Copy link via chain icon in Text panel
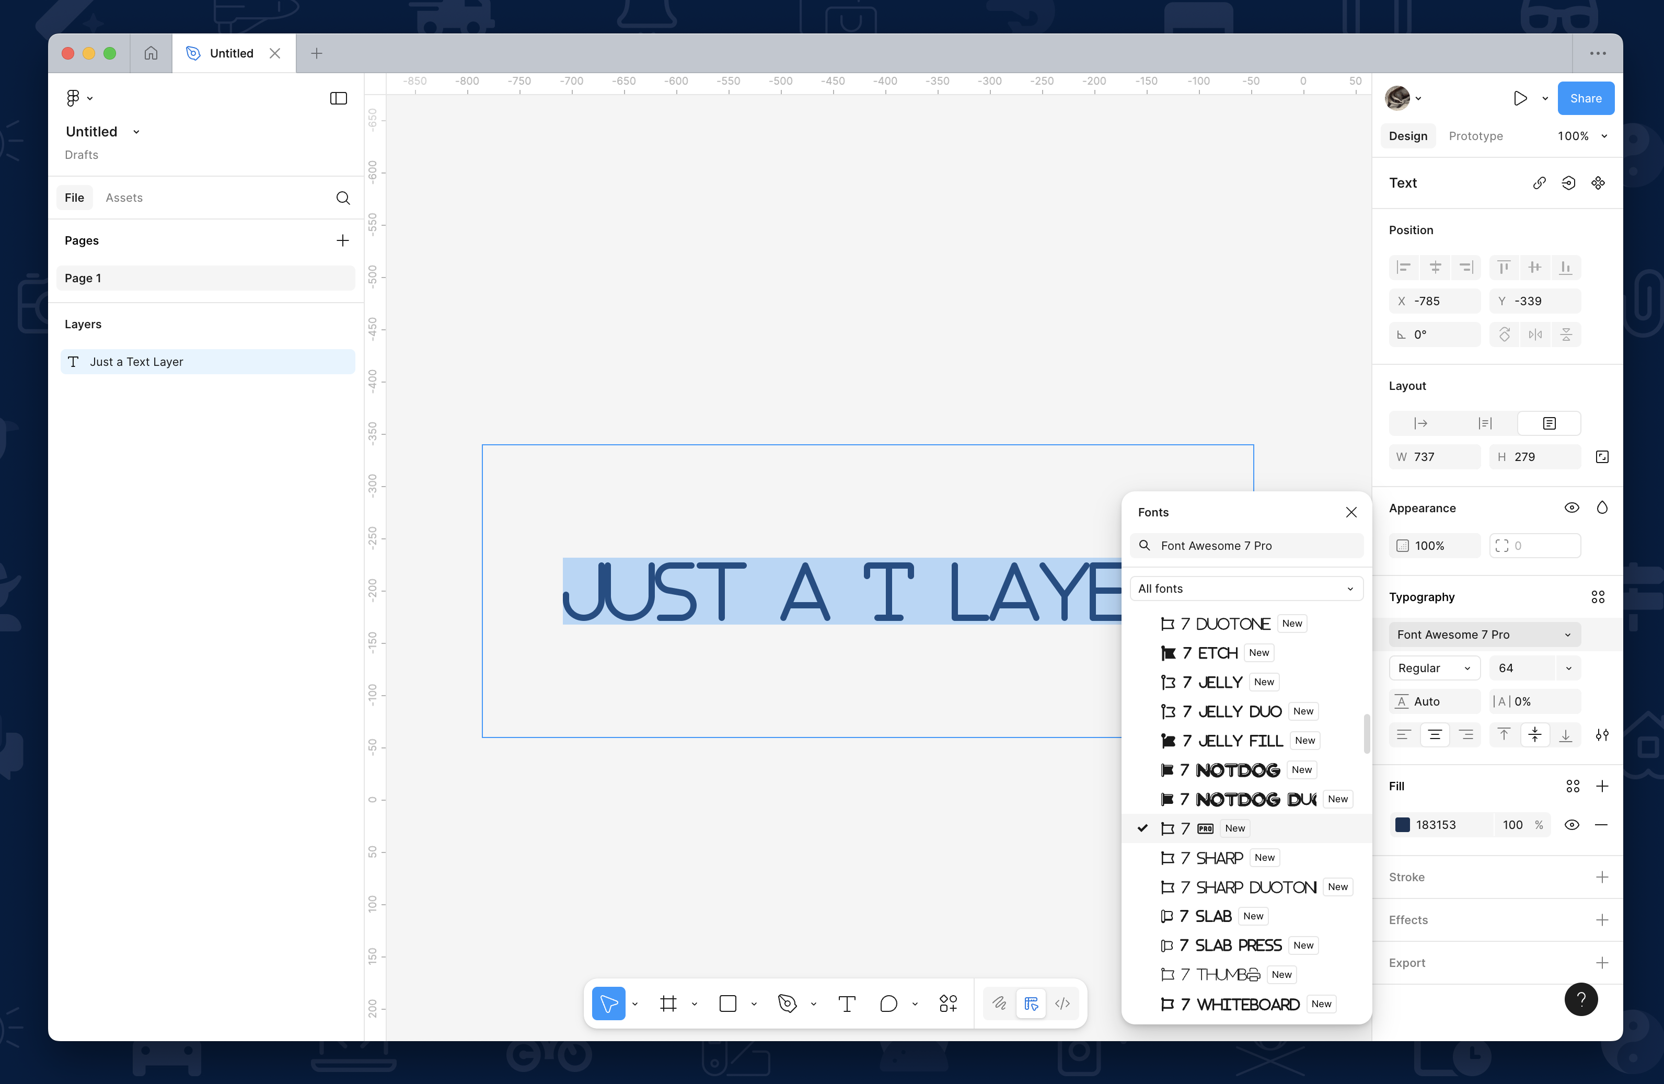Viewport: 1664px width, 1084px height. pos(1539,182)
